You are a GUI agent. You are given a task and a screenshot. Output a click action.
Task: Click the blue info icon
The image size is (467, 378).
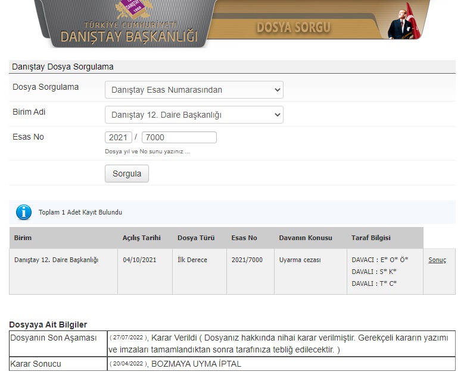pos(24,212)
